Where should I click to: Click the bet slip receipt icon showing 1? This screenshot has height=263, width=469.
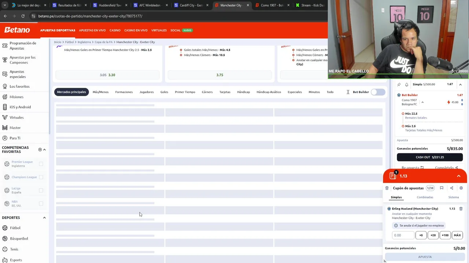(x=393, y=176)
